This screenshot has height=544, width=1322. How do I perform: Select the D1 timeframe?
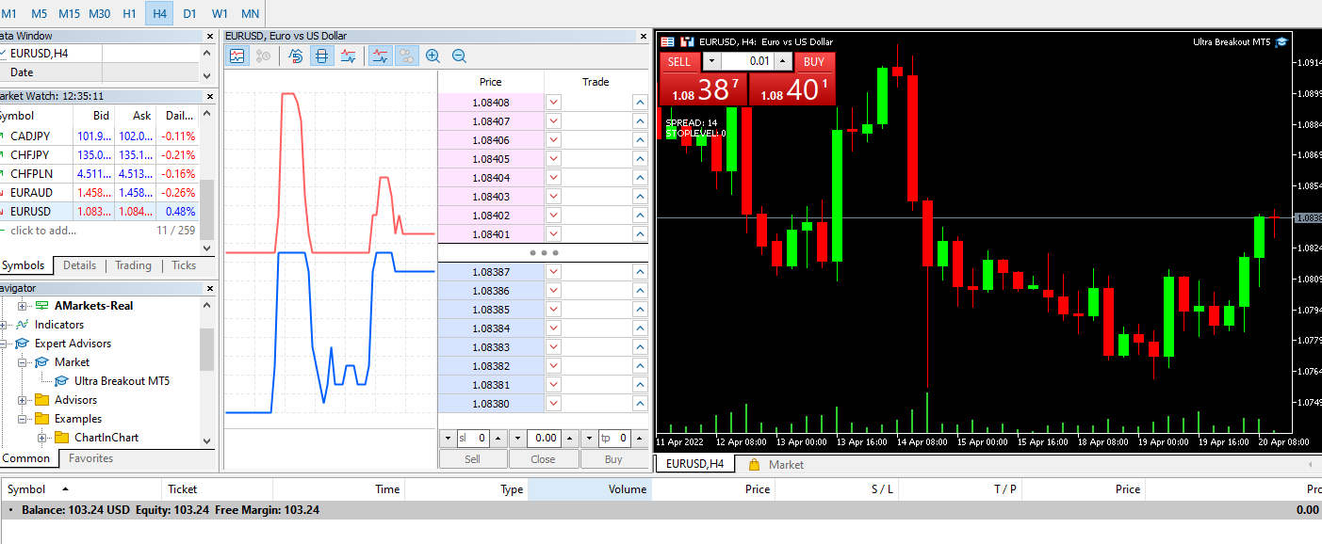(x=189, y=13)
